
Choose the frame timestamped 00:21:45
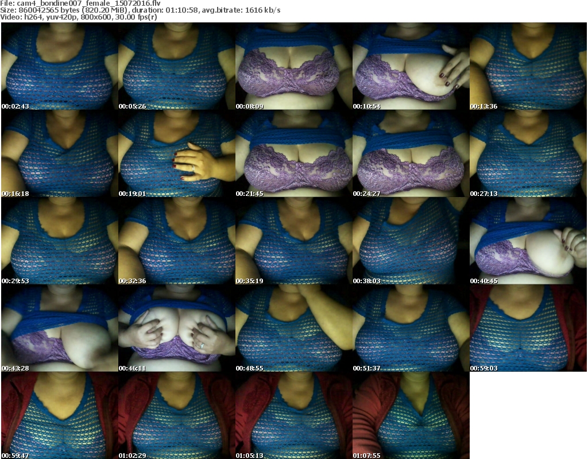point(294,153)
